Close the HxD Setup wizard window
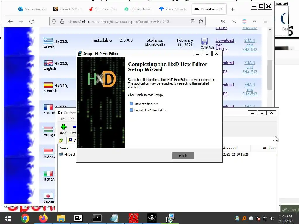Image resolution: width=299 pixels, height=224 pixels. coord(217,54)
